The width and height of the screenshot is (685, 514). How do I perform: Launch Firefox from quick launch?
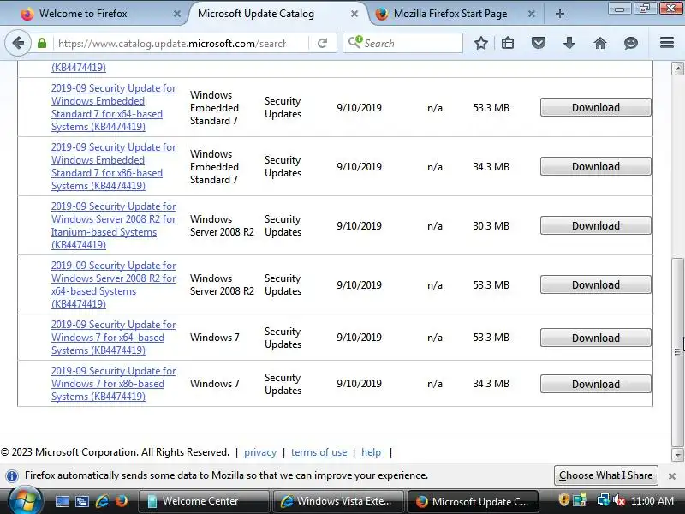coord(122,501)
